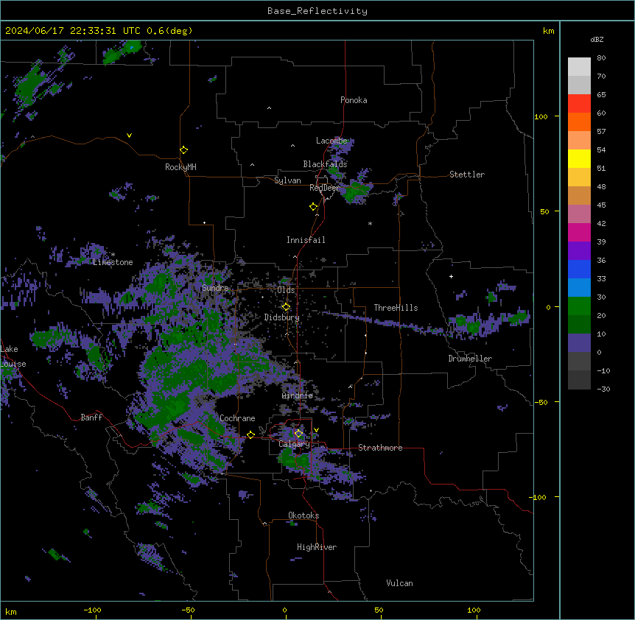Pick the slate purple 0-10 dBZ swatch
635x620 pixels.
(579, 343)
